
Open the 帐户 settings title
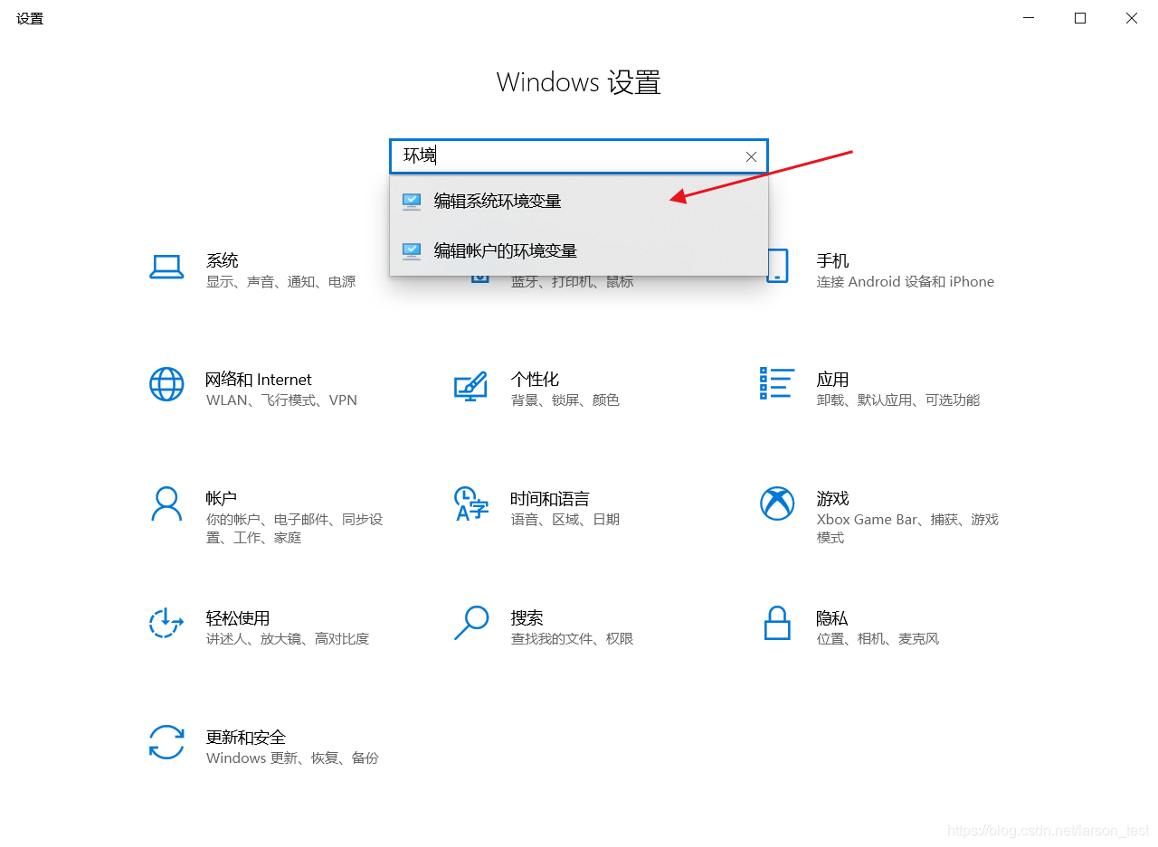coord(222,499)
